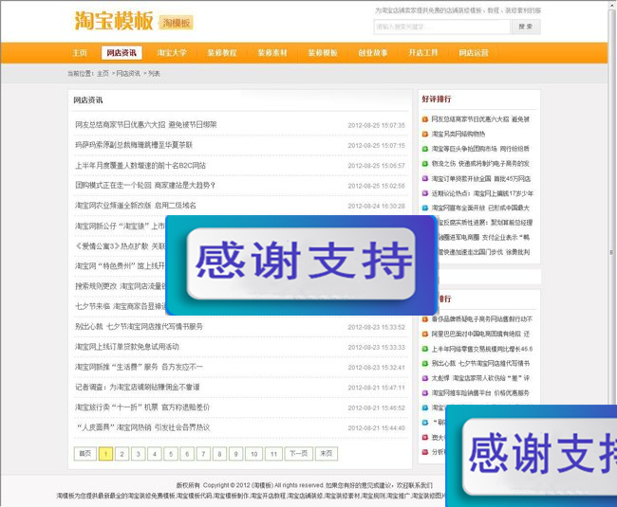617x507 pixels.
Task: Open sidebar link 淘宝另类网络购物热
Action: coord(458,134)
